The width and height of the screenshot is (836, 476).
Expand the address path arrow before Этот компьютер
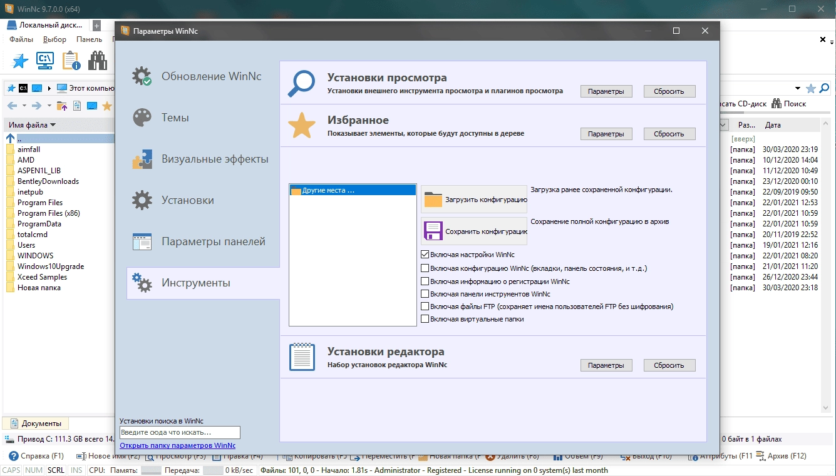pyautogui.click(x=49, y=88)
